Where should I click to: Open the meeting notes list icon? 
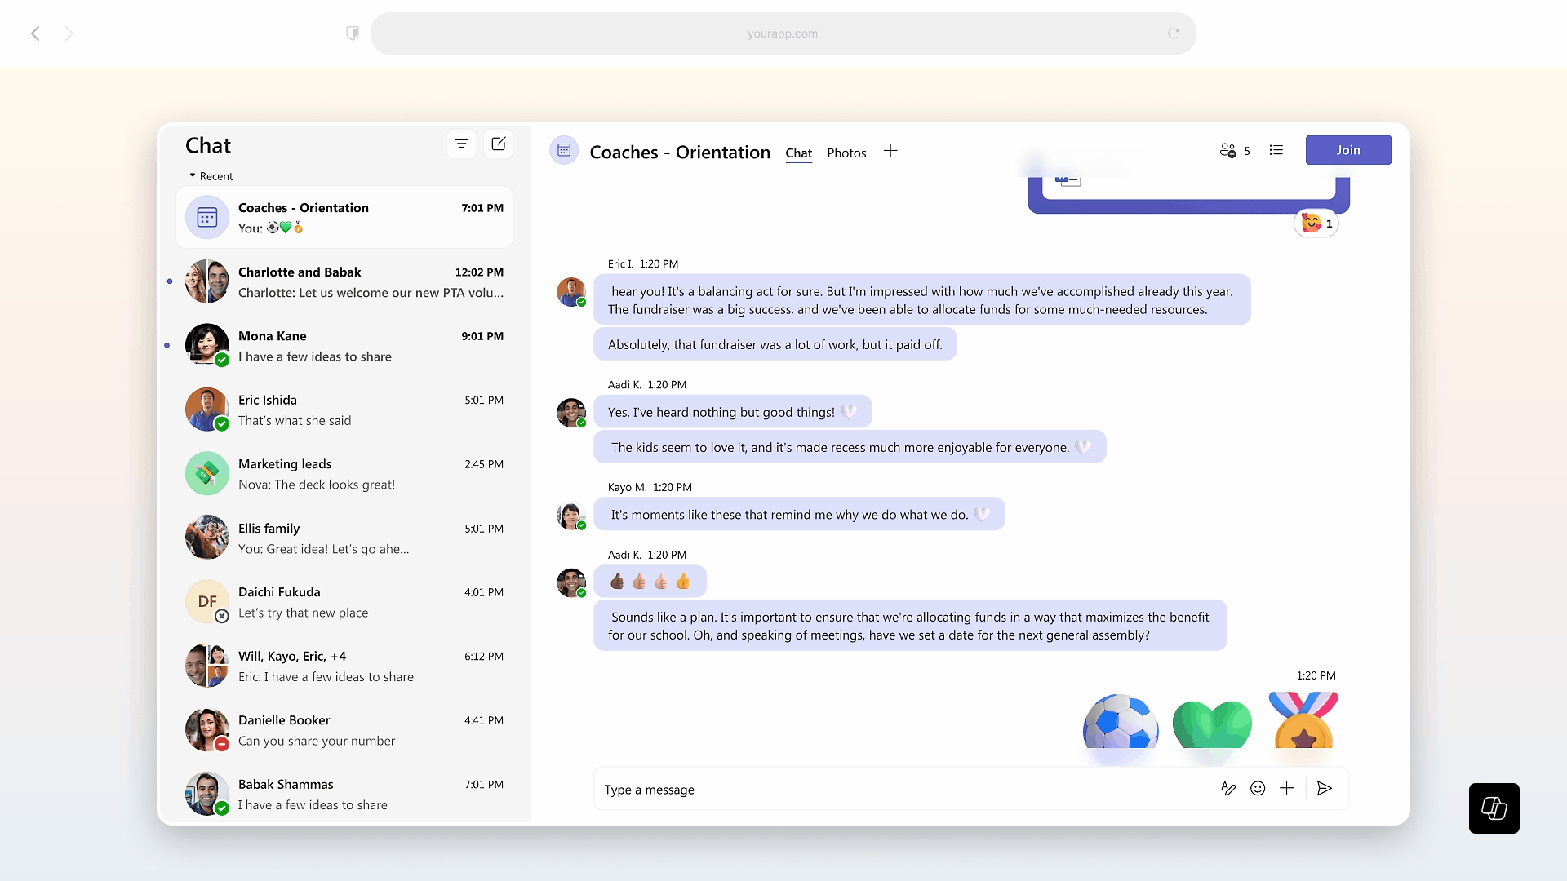tap(1276, 151)
